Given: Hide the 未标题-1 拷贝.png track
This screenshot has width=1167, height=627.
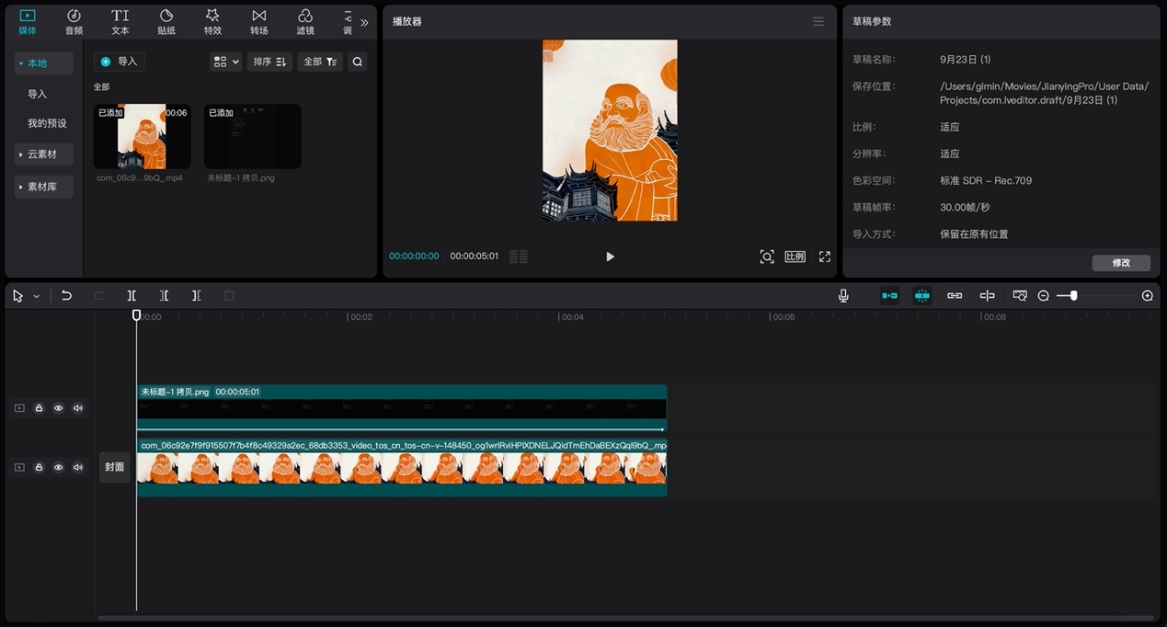Looking at the screenshot, I should (x=58, y=408).
